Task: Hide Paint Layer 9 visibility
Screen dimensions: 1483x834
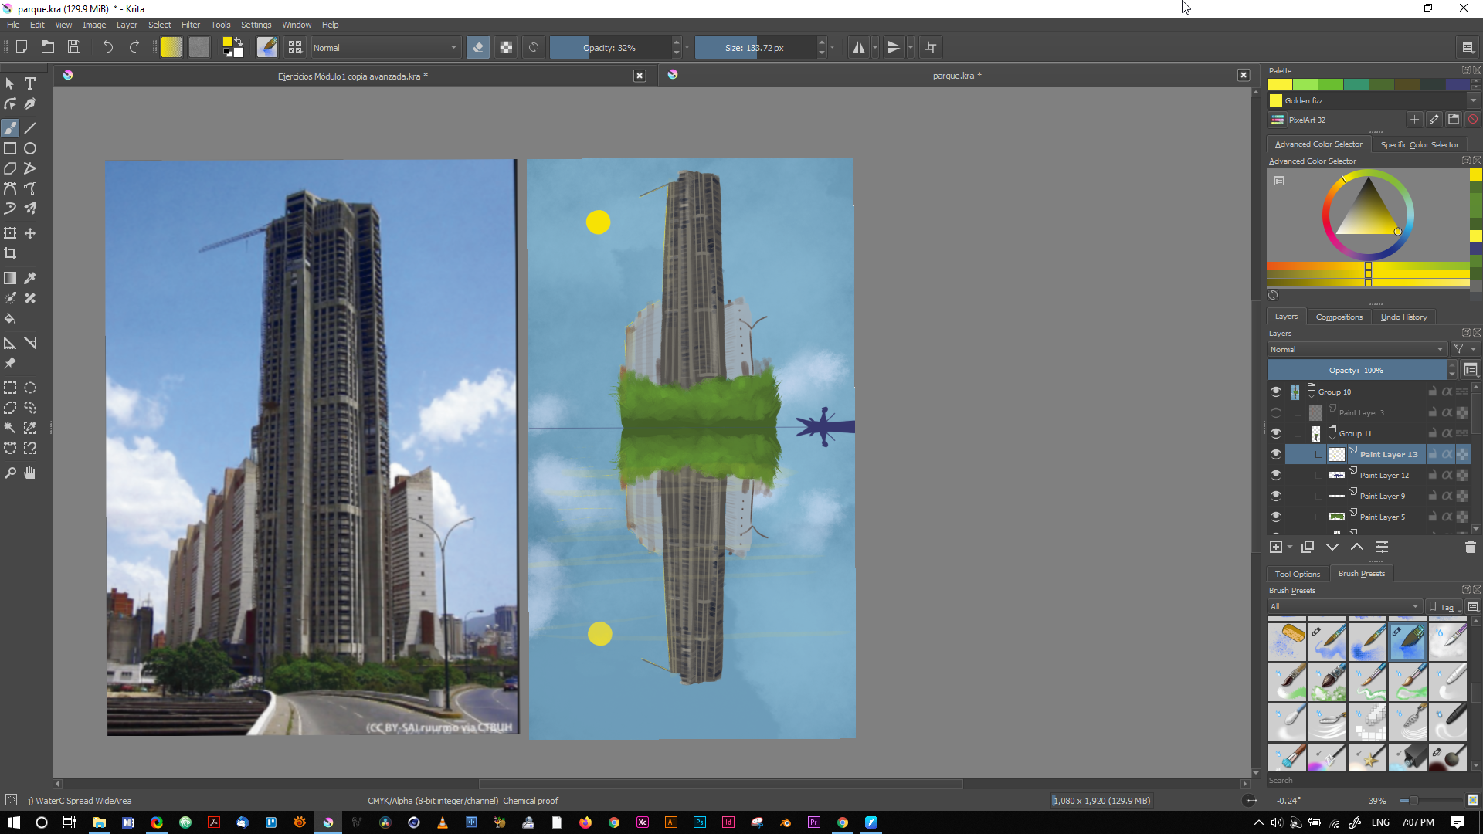Action: (x=1276, y=496)
